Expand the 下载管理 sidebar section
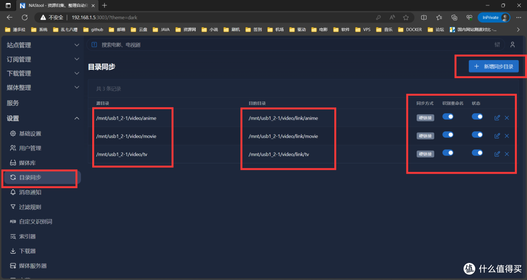Image resolution: width=527 pixels, height=280 pixels. click(42, 73)
